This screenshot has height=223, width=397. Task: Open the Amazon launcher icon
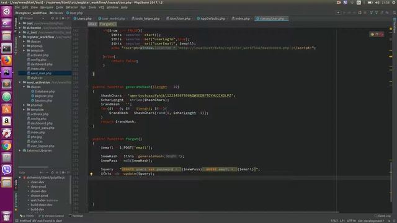coord(7,121)
